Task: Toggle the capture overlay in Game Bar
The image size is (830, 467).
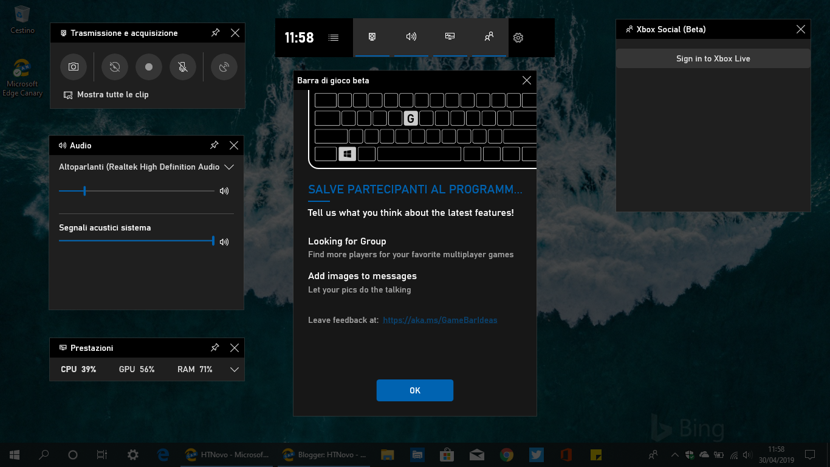Action: tap(372, 37)
